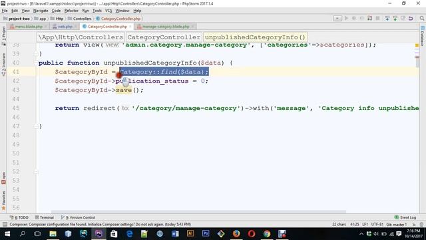This screenshot has height=240, width=426.
Task: Click fold end marker on line 47
Action: (36, 126)
